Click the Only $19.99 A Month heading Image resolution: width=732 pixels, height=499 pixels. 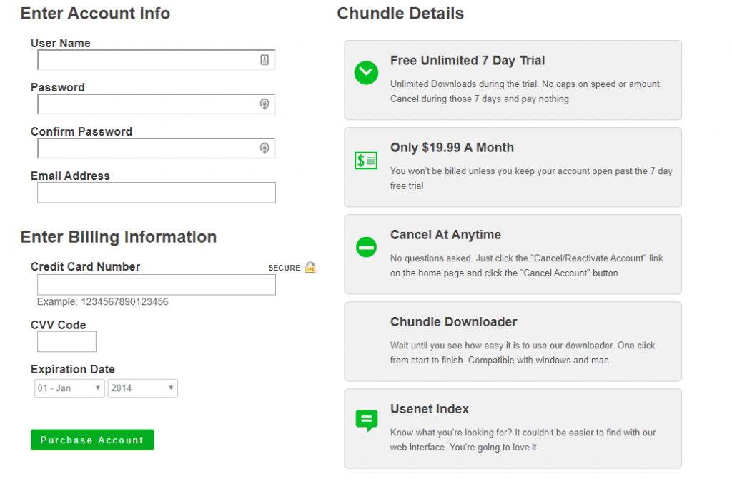click(x=452, y=148)
